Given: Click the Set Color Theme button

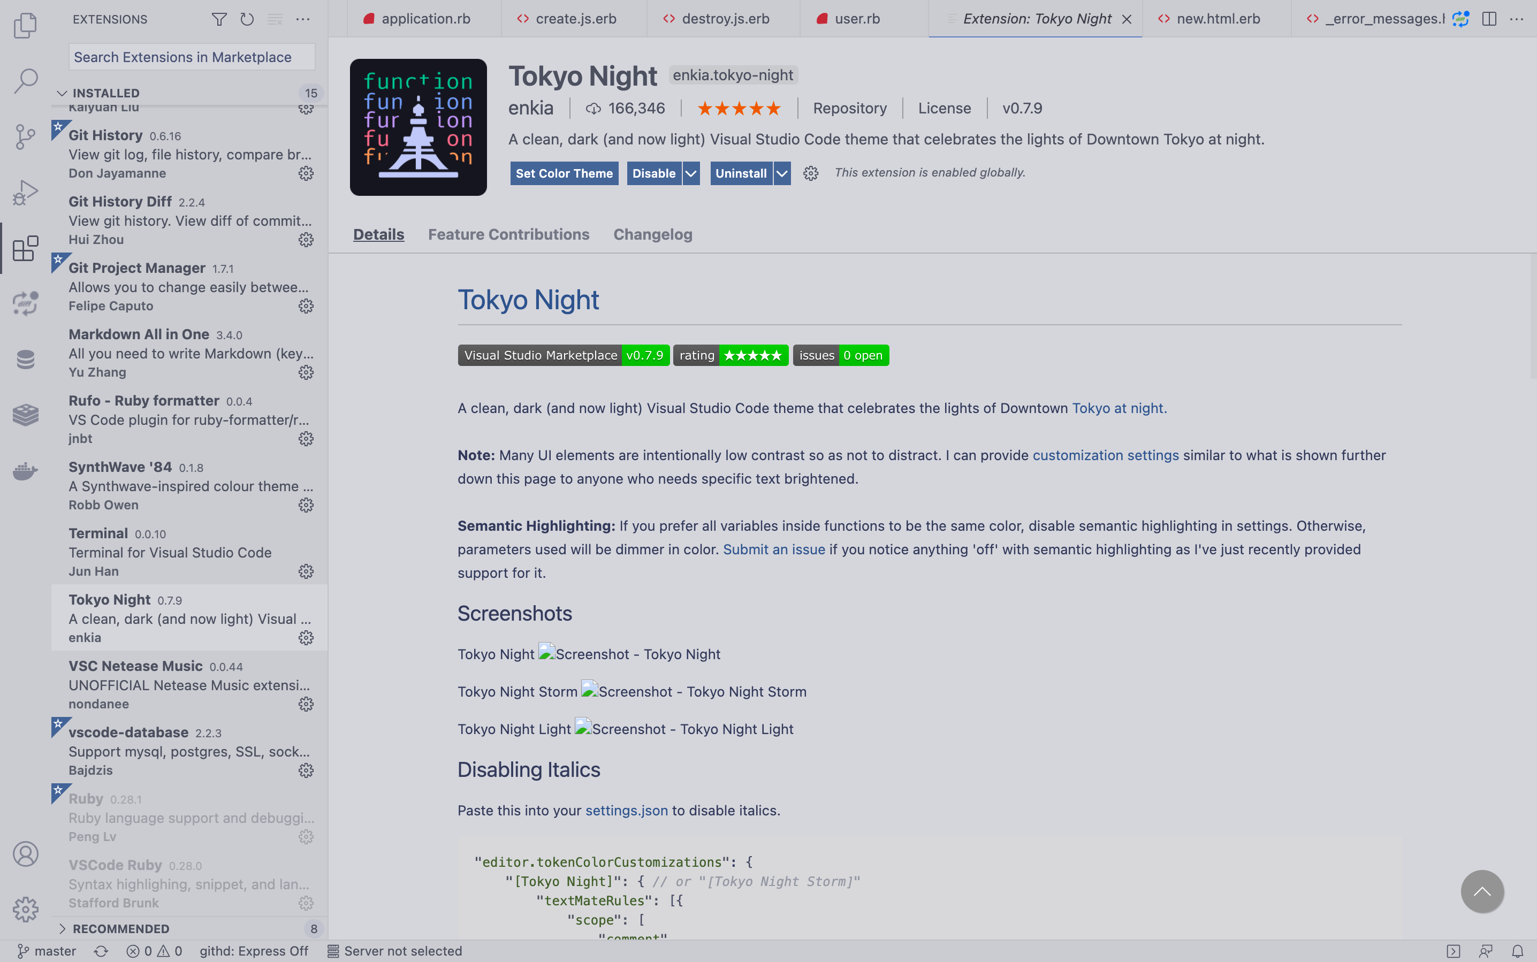Looking at the screenshot, I should click(x=564, y=173).
